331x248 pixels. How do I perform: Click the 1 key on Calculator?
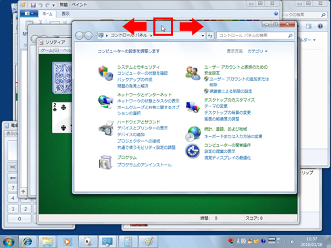[13, 209]
